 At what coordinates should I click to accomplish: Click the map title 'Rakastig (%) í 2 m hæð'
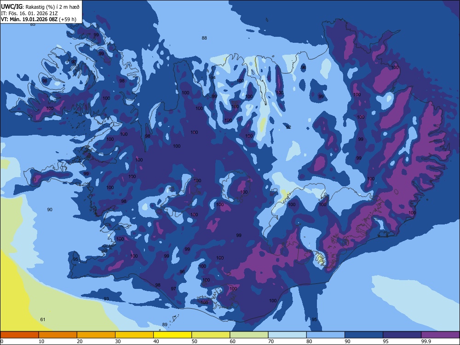52,7
